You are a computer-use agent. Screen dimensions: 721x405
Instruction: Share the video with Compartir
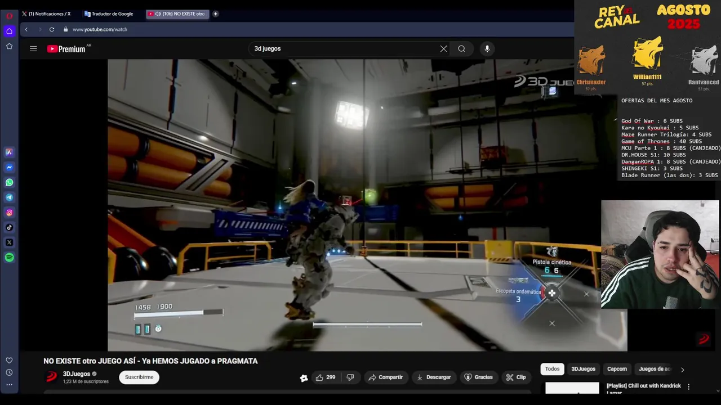tap(385, 377)
